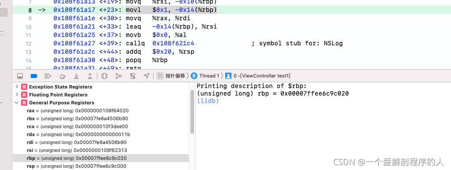Viewport: 451px width, 170px height.
Task: Select the rdx register row
Action: click(101, 135)
